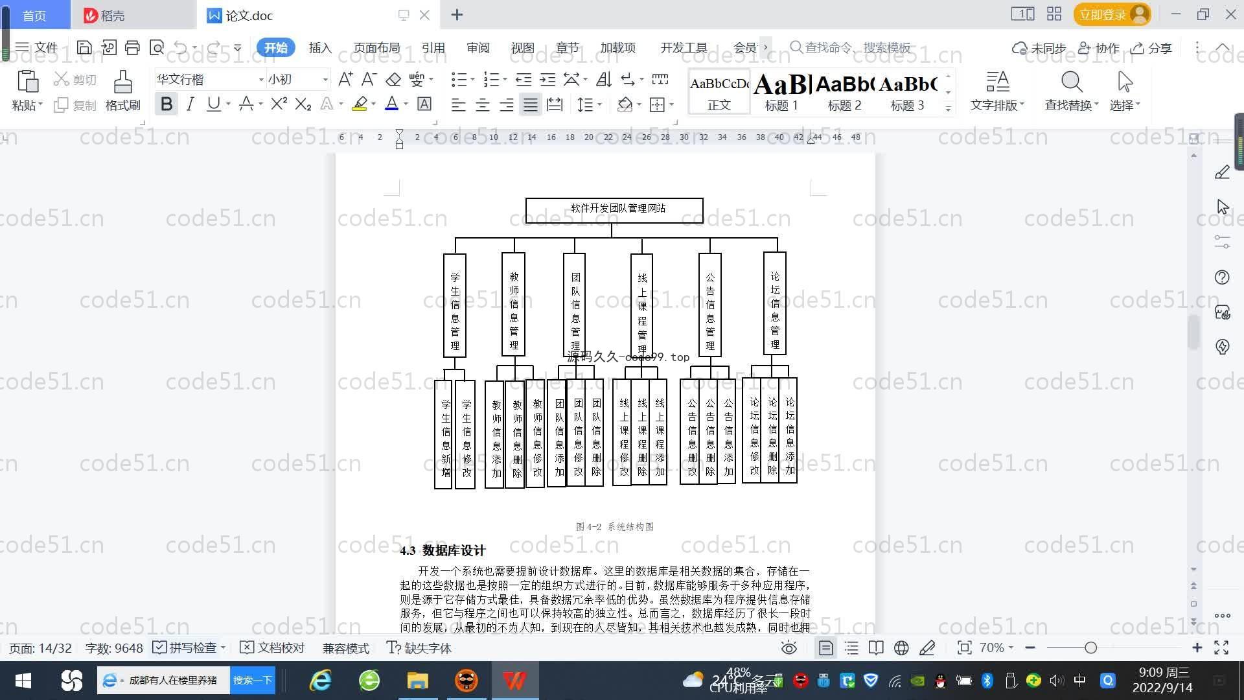Viewport: 1244px width, 700px height.
Task: Apply subscript formatting
Action: 303,104
